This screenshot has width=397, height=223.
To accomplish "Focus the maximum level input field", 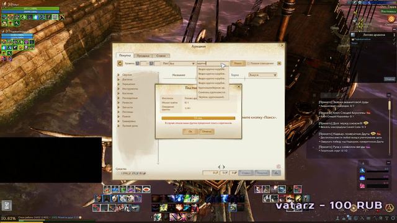I will click(158, 63).
